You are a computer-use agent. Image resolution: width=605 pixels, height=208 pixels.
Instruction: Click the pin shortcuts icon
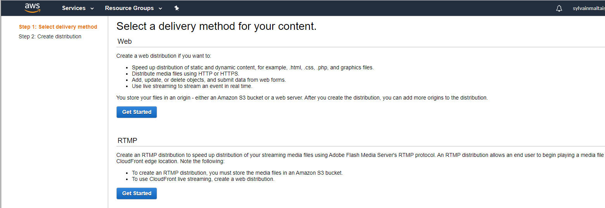[x=177, y=8]
